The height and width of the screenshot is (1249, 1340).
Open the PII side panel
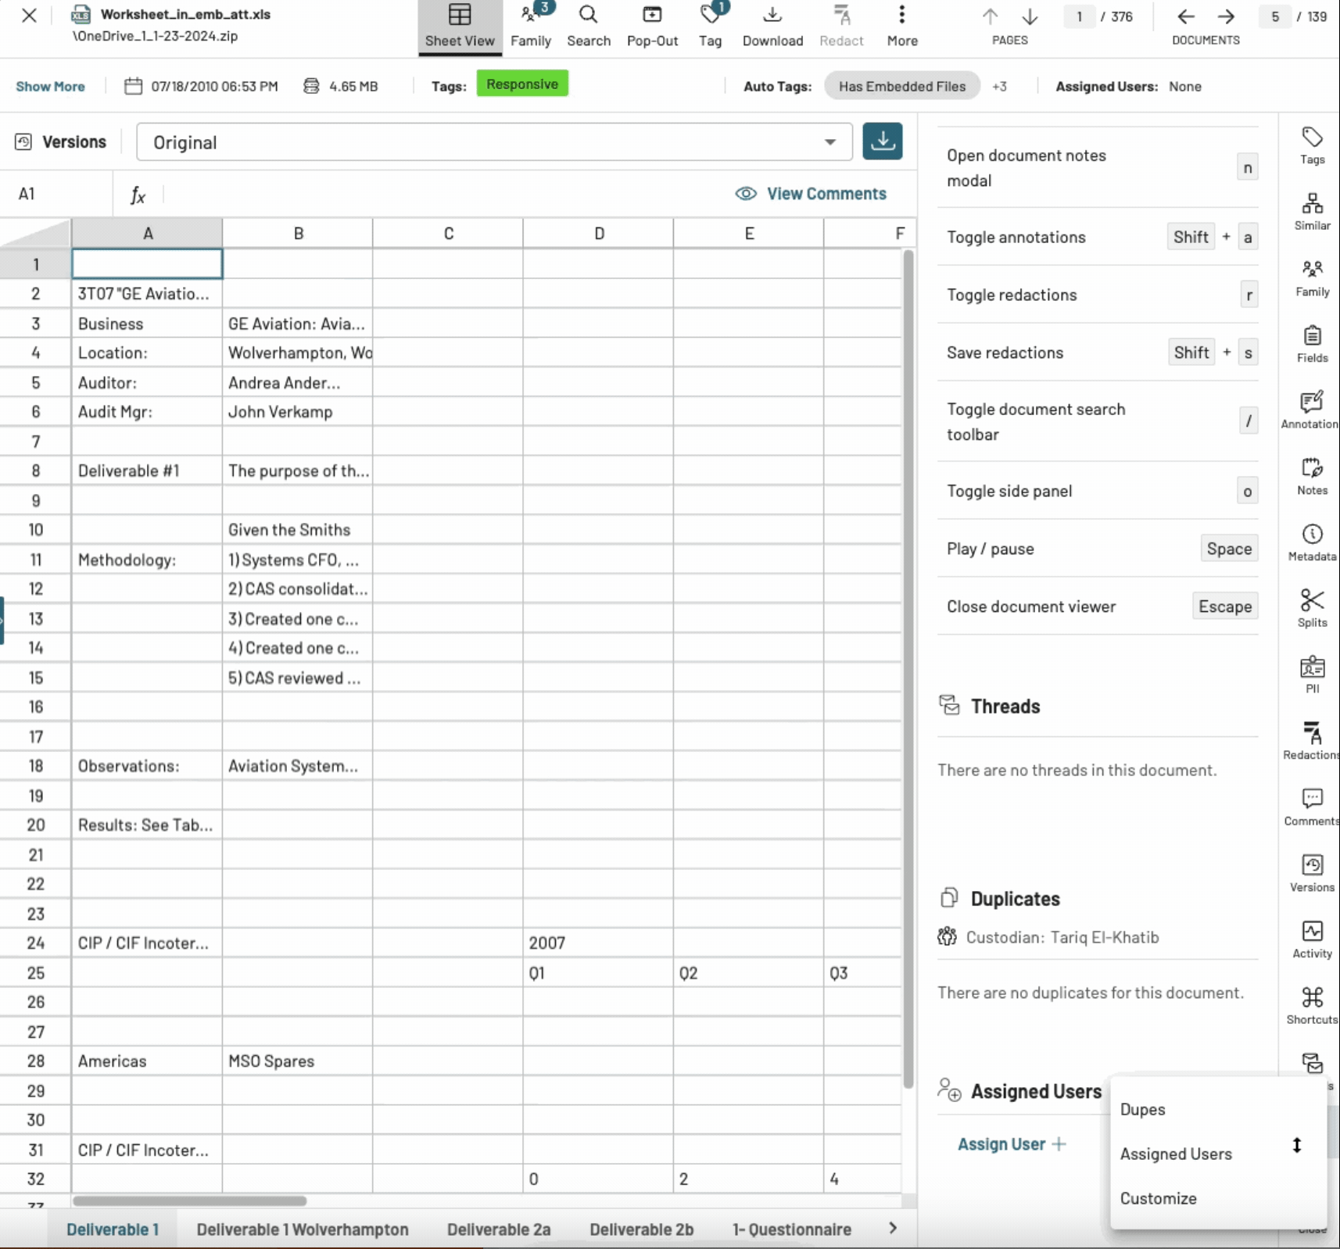1312,675
